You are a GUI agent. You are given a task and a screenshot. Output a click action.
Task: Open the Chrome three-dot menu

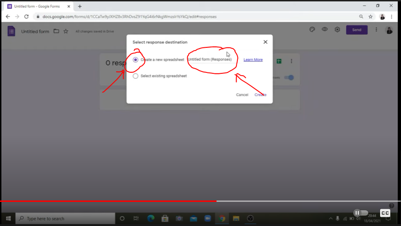tap(392, 17)
